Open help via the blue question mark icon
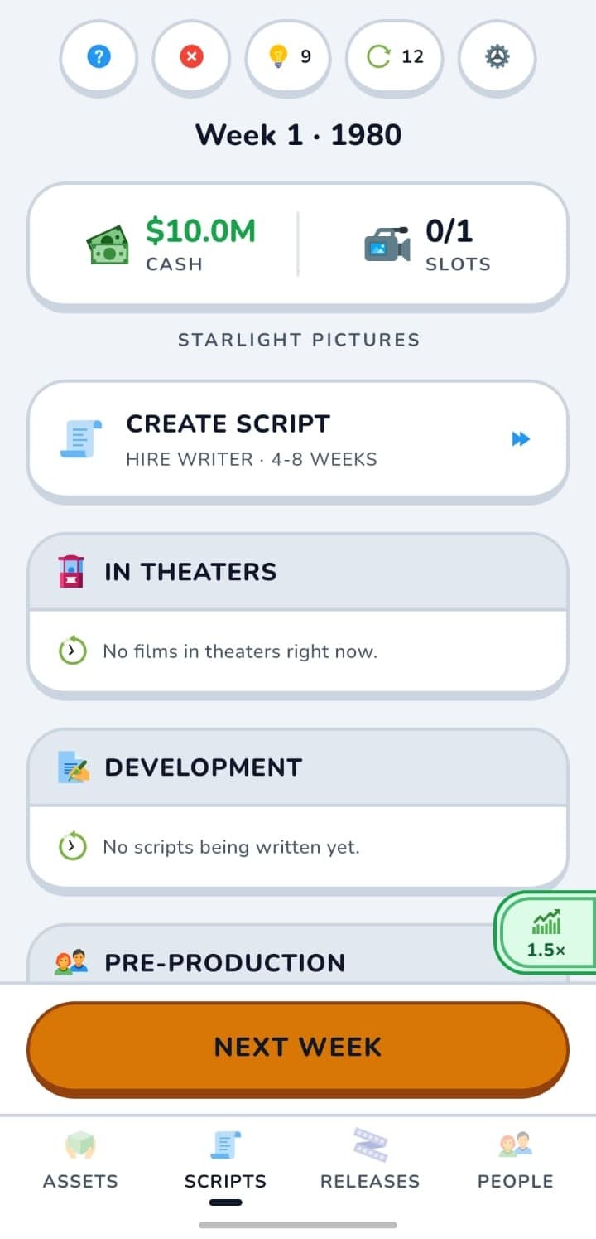This screenshot has width=596, height=1239. [99, 57]
